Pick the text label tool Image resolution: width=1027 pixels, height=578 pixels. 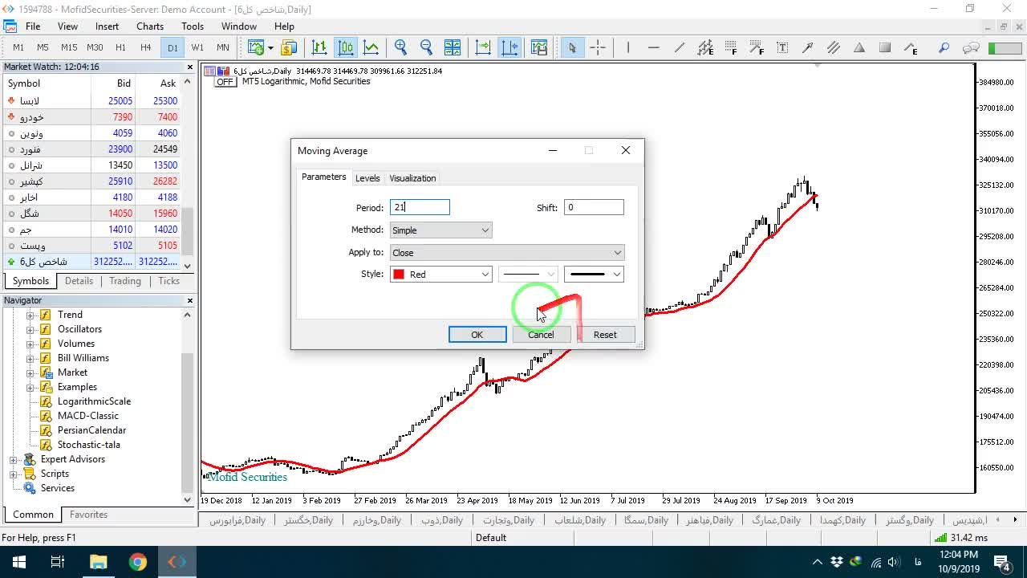click(782, 47)
